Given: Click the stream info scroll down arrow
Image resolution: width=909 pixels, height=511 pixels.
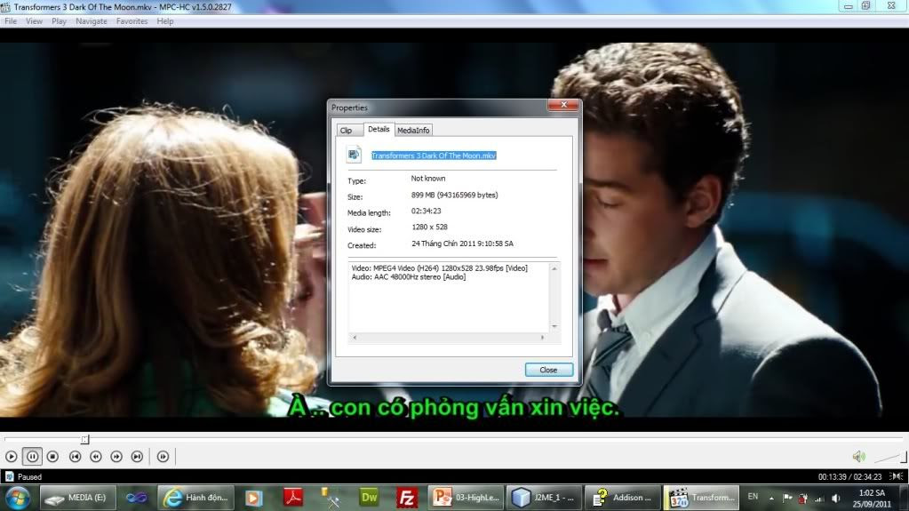Looking at the screenshot, I should coord(554,326).
